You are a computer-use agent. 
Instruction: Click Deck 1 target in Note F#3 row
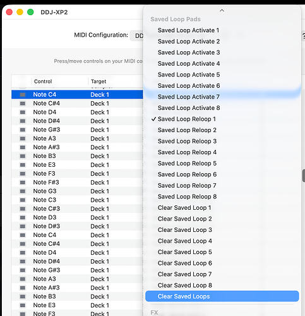click(100, 183)
